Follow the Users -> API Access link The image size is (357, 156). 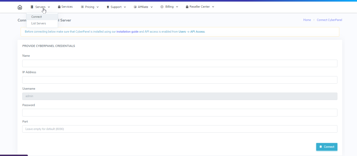(191, 32)
